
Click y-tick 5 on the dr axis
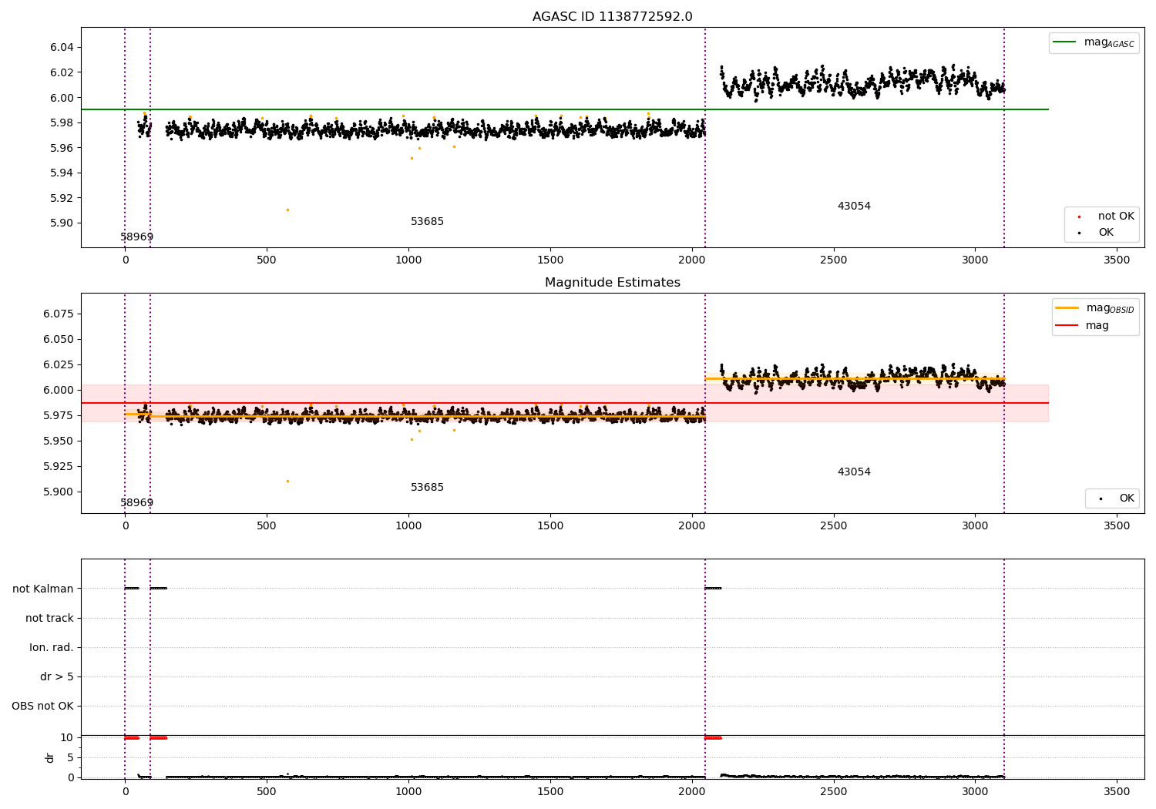click(x=71, y=758)
